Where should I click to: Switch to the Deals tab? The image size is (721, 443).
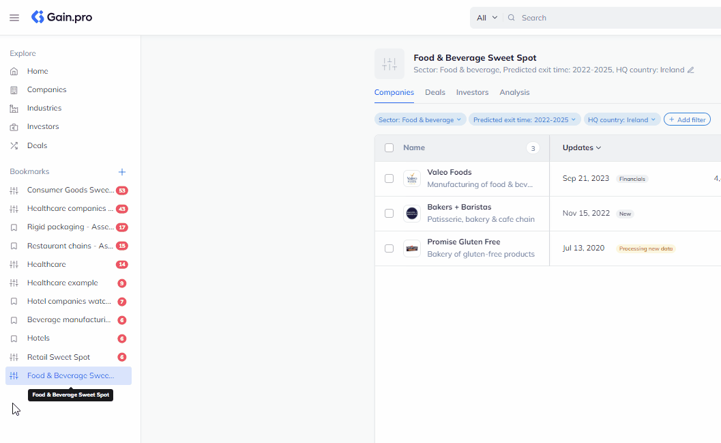[x=435, y=92]
